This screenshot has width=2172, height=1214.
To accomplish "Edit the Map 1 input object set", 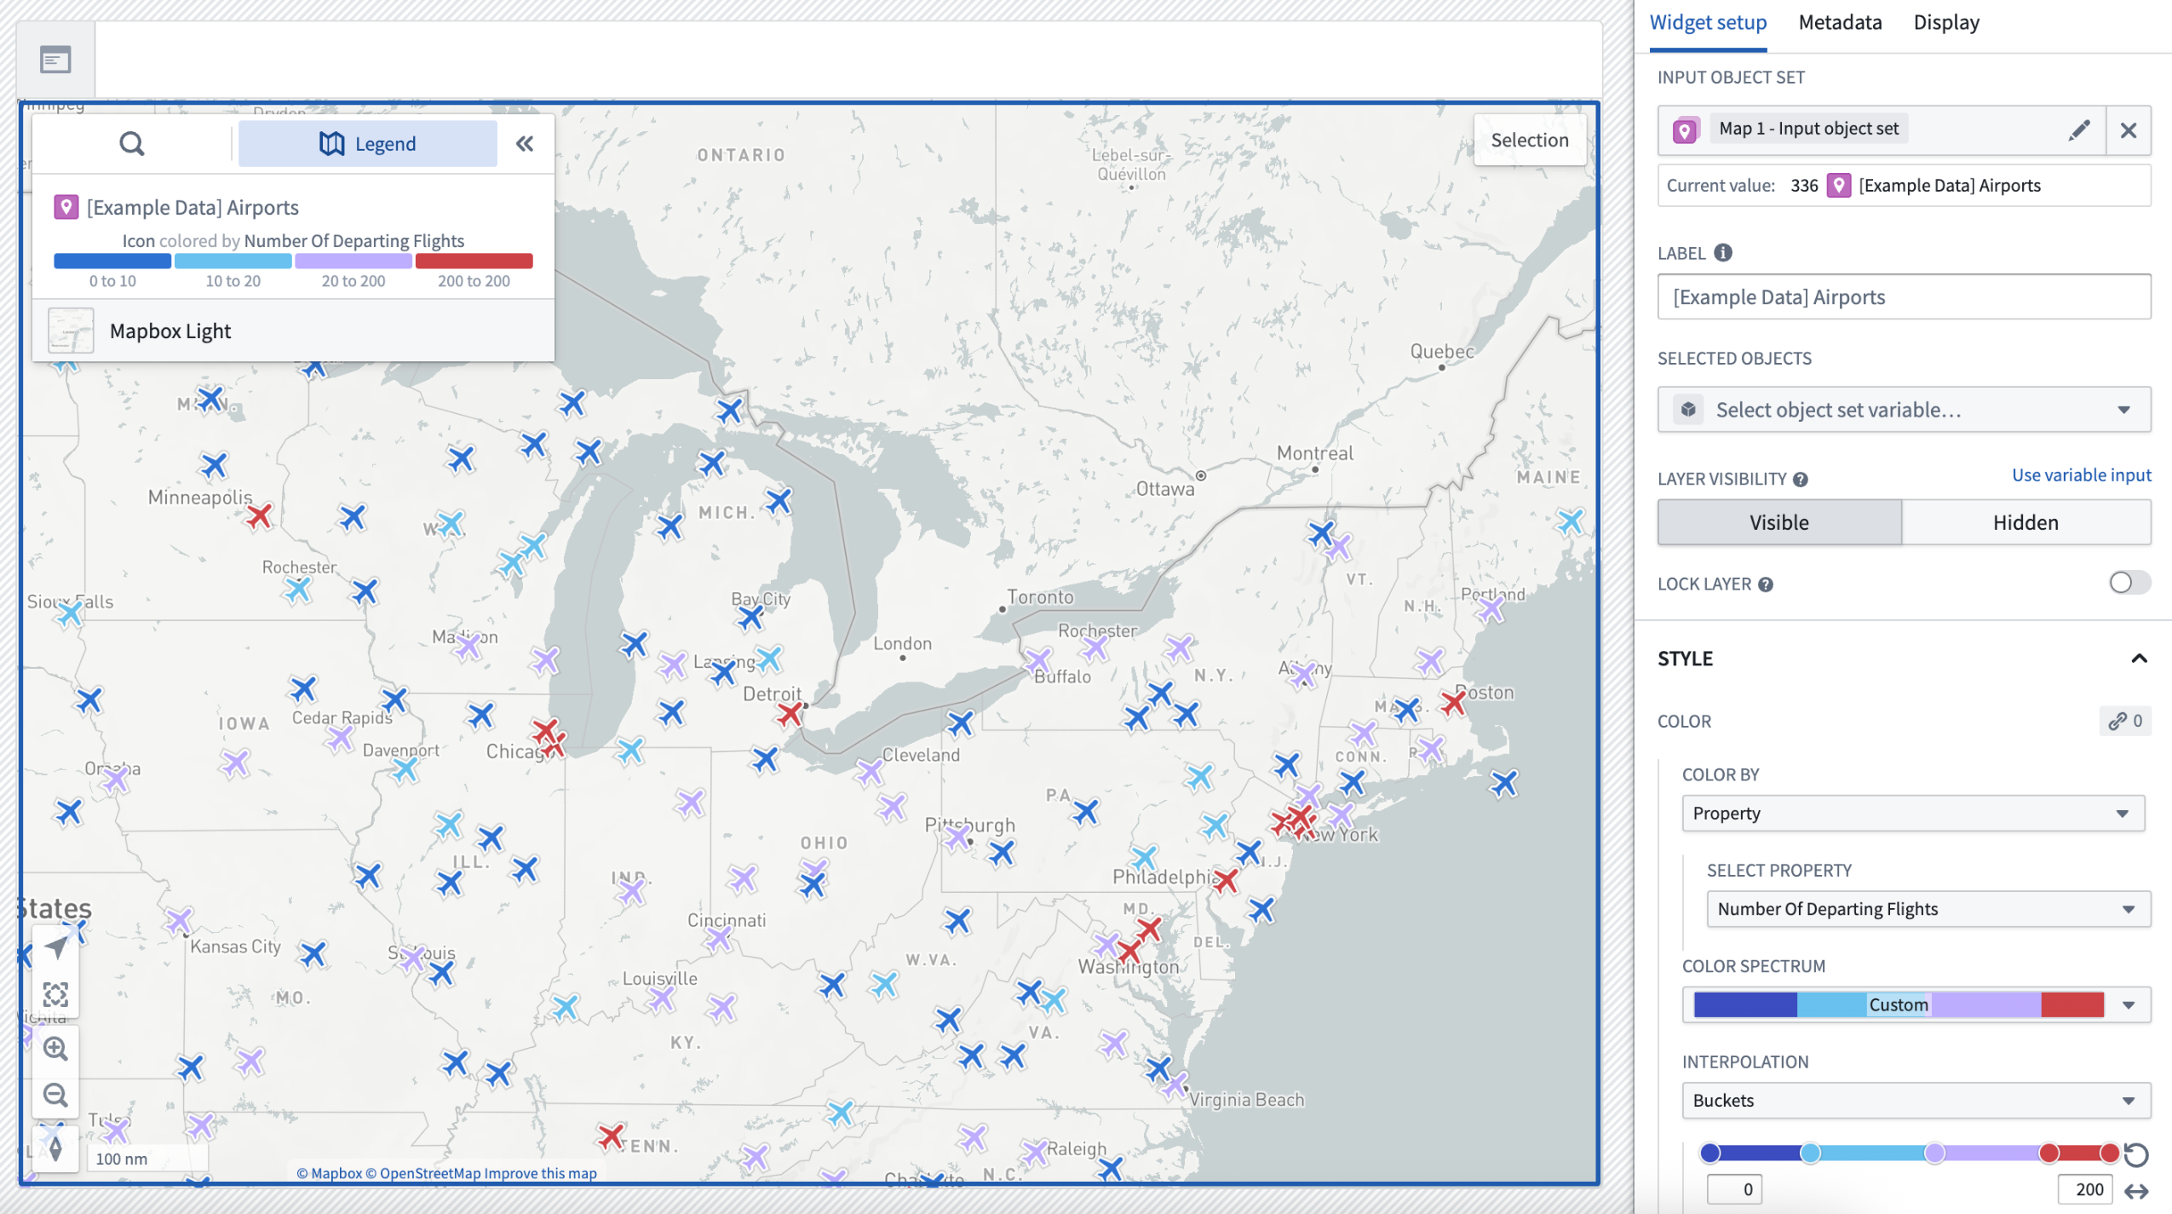I will (2078, 129).
